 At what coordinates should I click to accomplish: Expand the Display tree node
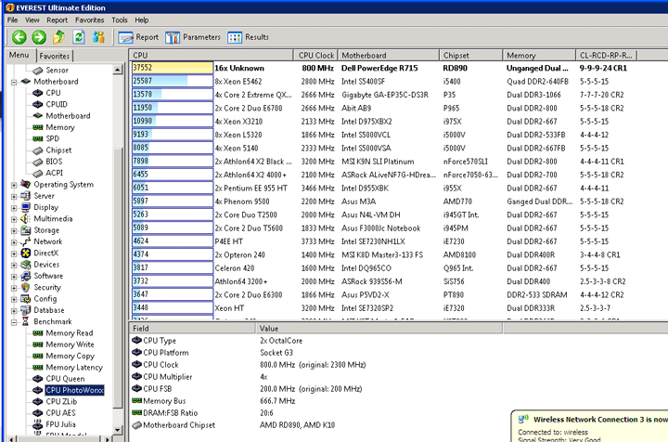pos(14,208)
